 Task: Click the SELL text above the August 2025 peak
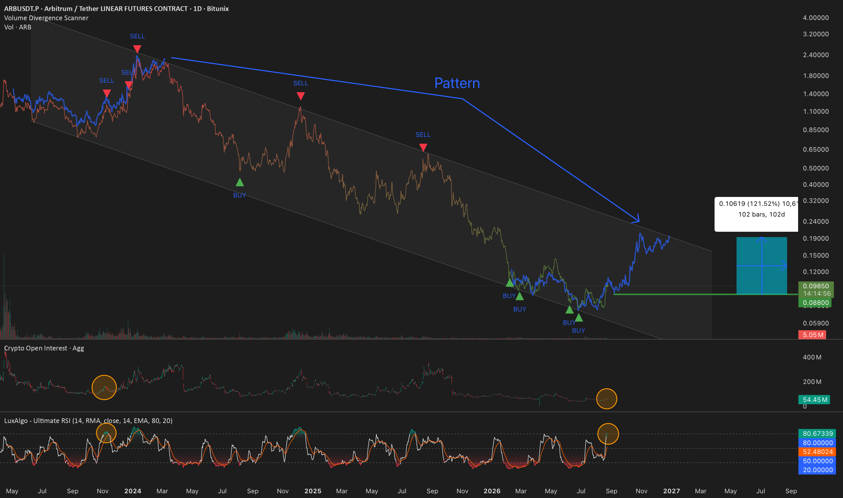pos(423,135)
